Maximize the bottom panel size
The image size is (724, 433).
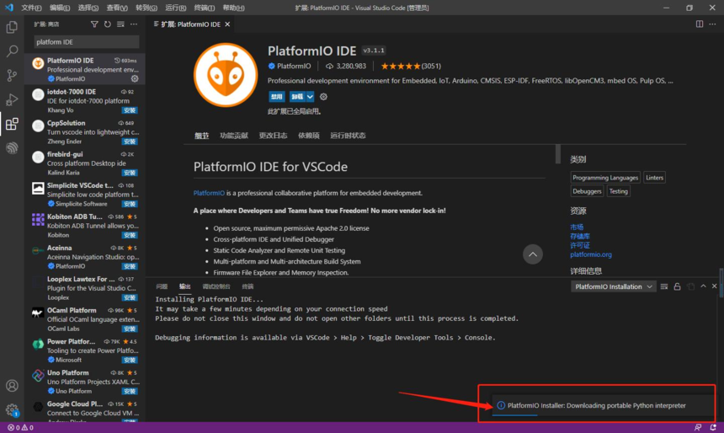point(703,286)
